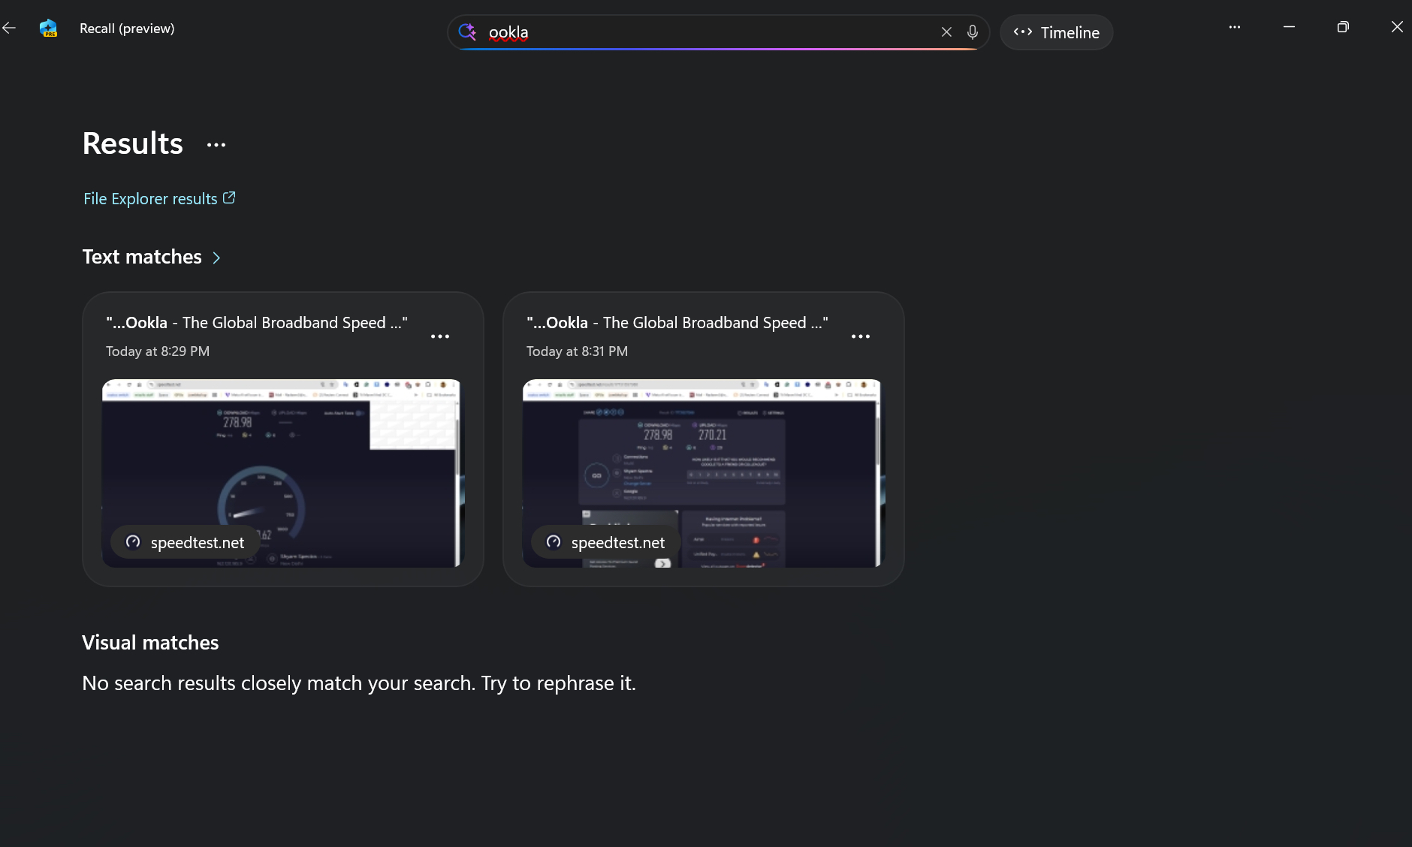
Task: Open the Timeline view
Action: tap(1056, 32)
